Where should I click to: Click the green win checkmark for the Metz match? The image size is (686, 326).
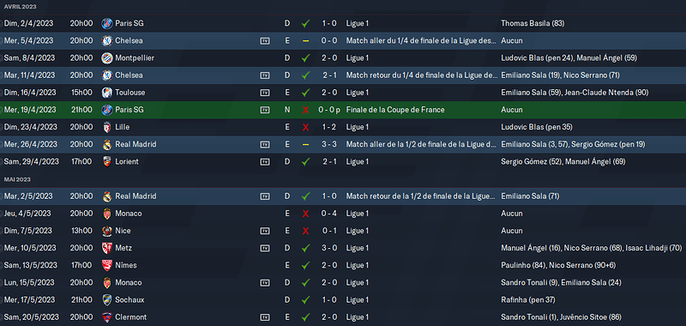[306, 248]
